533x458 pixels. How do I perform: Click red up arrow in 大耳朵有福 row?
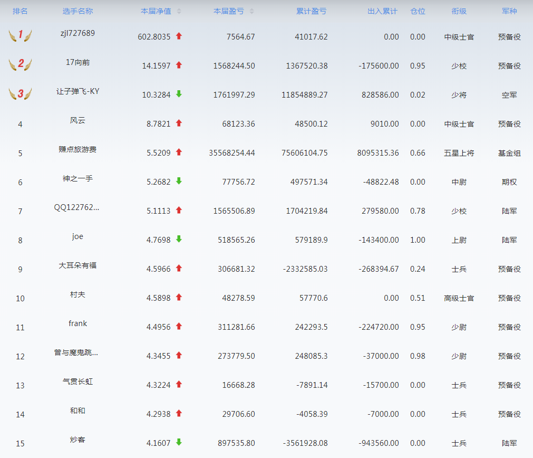point(179,268)
